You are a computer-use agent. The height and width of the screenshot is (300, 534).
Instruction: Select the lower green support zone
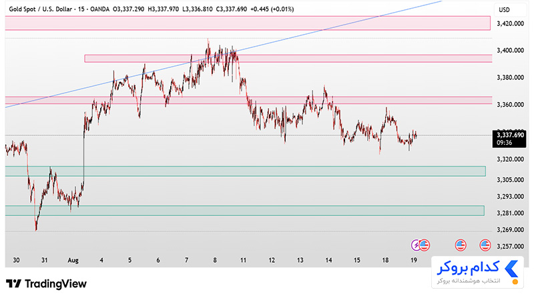pyautogui.click(x=244, y=211)
